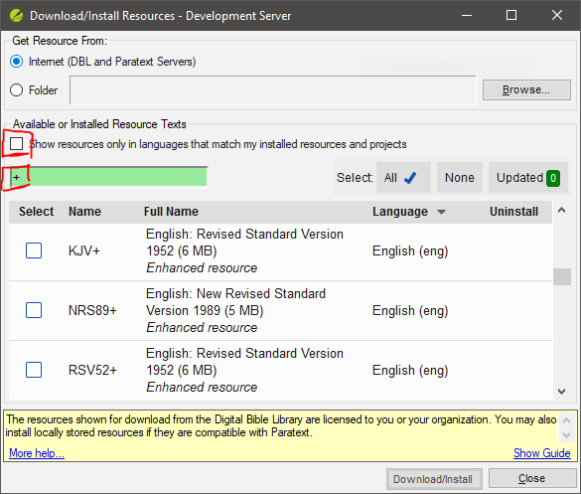Open the More help... link
581x494 pixels.
pyautogui.click(x=37, y=453)
